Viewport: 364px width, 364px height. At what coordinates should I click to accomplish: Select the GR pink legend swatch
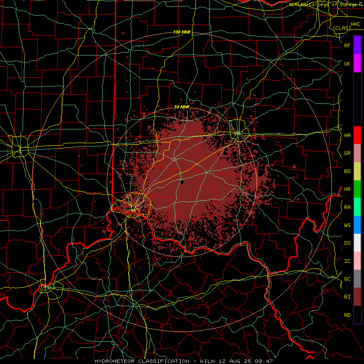pyautogui.click(x=357, y=153)
